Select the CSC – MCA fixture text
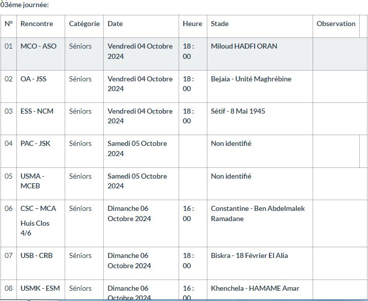 [x=38, y=208]
